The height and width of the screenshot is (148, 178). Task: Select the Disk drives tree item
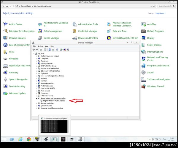(x=44, y=61)
